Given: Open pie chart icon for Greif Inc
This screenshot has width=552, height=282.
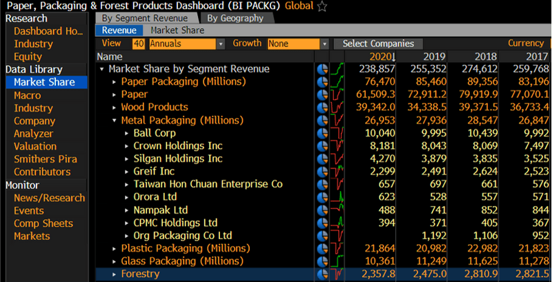Looking at the screenshot, I should [322, 172].
